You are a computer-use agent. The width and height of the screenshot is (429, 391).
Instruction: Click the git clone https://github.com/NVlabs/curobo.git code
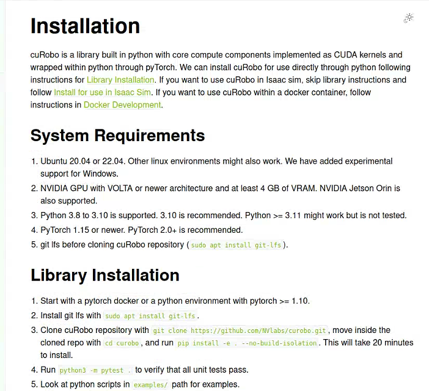coord(240,331)
